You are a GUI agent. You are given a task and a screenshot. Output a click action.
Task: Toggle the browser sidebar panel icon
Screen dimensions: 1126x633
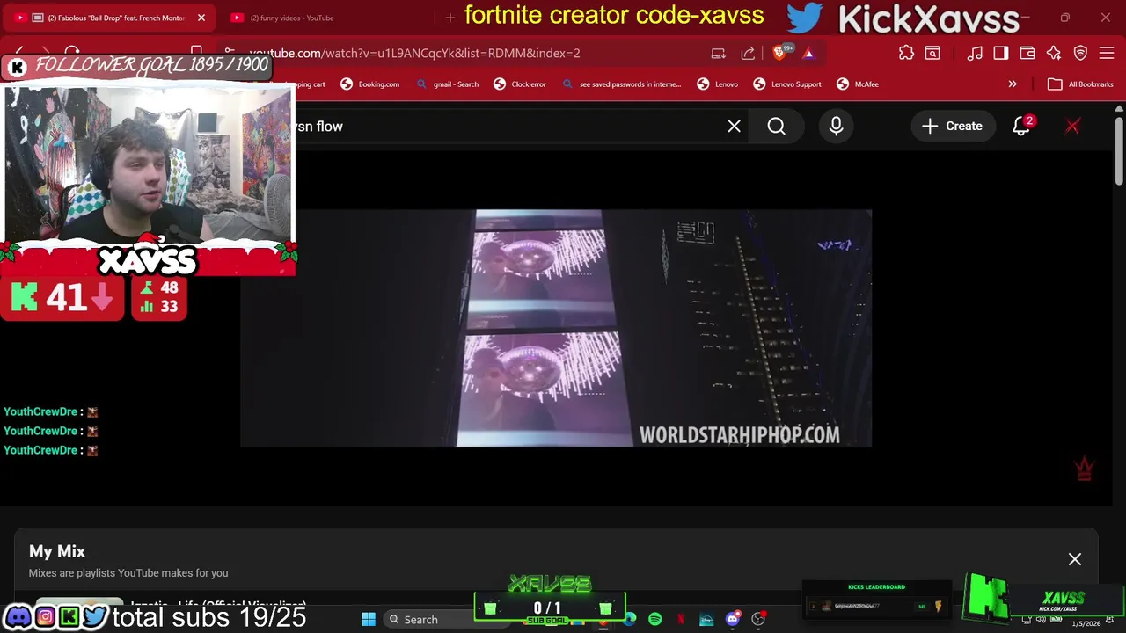(1001, 54)
